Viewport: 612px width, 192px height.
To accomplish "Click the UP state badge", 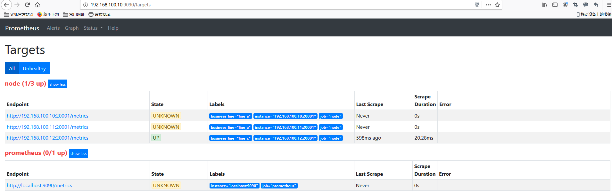I will (156, 138).
